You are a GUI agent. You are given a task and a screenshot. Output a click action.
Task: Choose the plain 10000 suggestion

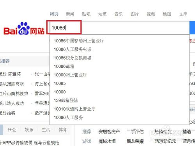[60, 92]
